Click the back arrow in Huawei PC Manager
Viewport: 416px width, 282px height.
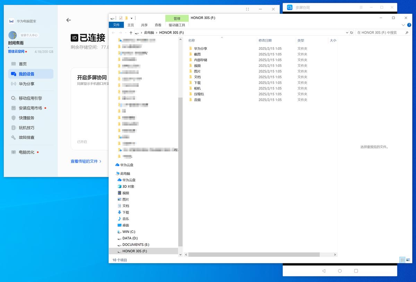click(x=68, y=20)
